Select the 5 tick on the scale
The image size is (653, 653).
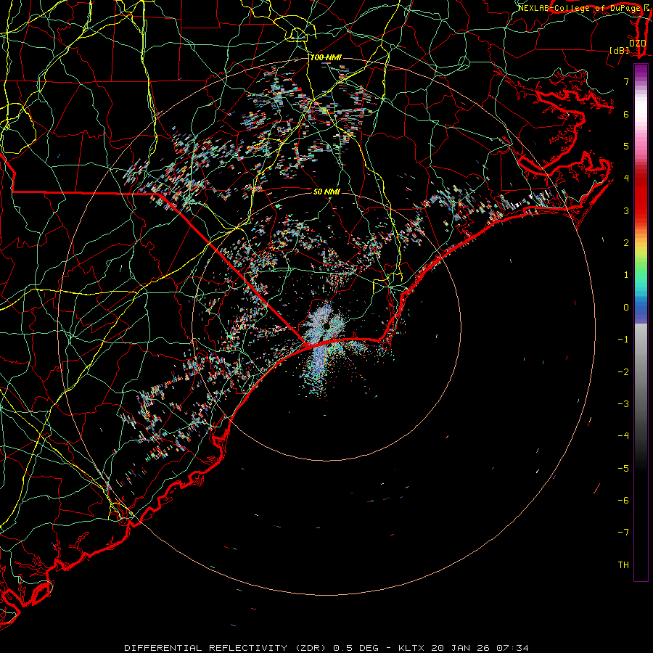(626, 146)
